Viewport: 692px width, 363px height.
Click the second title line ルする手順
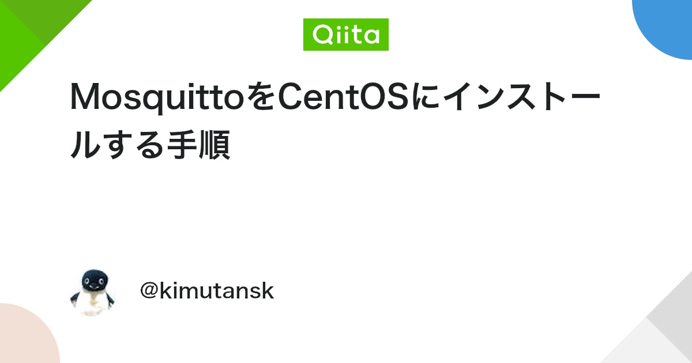150,145
